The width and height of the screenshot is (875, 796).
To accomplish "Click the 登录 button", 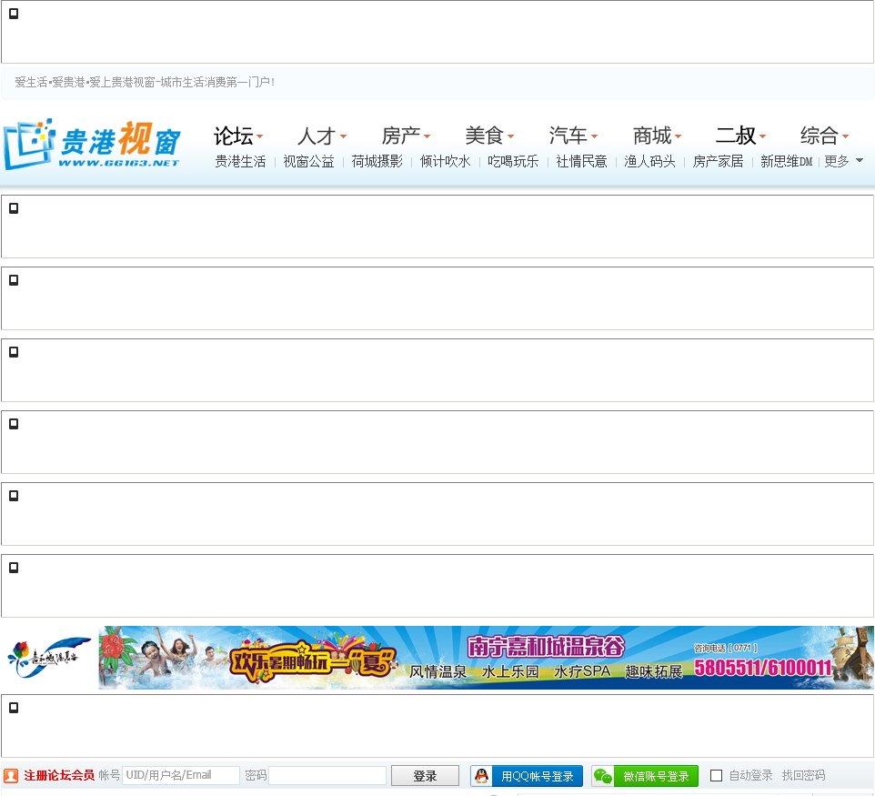I will 425,776.
